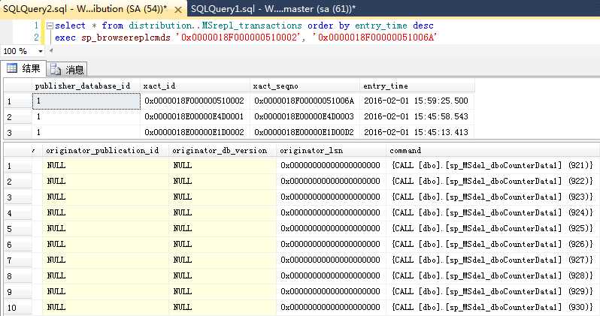Select NULL originator_db_version in lower row 7
Viewport: 600px width, 316px height.
tap(223, 260)
